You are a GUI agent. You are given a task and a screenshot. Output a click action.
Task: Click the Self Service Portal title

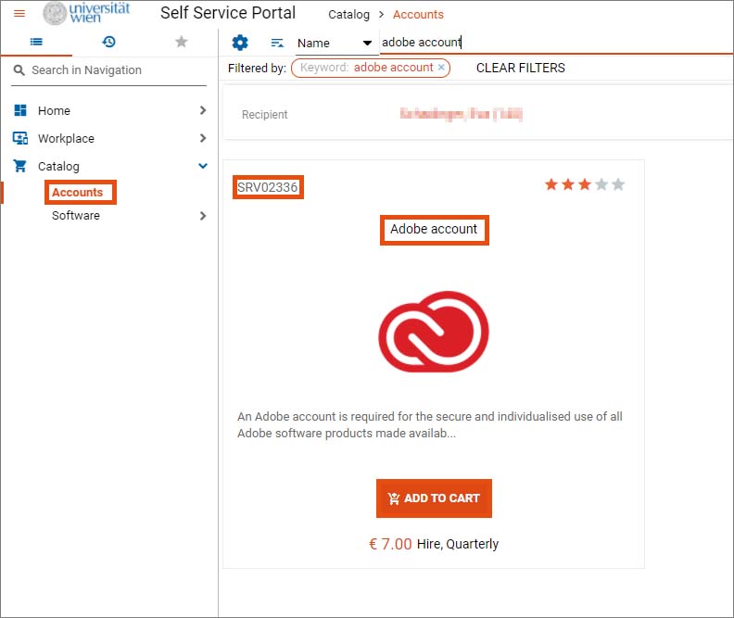pyautogui.click(x=228, y=13)
